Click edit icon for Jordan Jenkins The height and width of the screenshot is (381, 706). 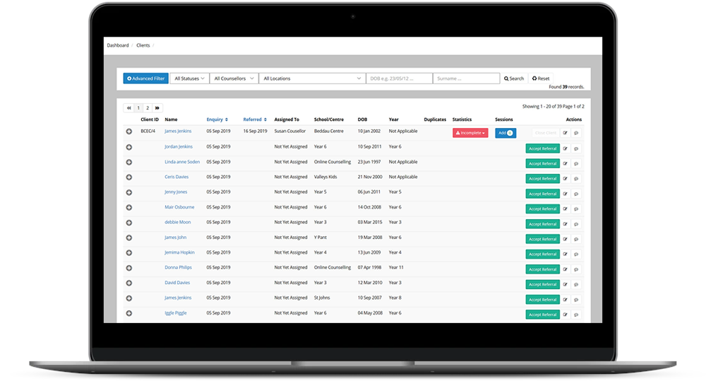click(565, 148)
